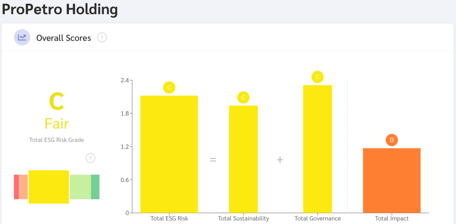Click C grade badge above Total Sustainability

click(243, 97)
